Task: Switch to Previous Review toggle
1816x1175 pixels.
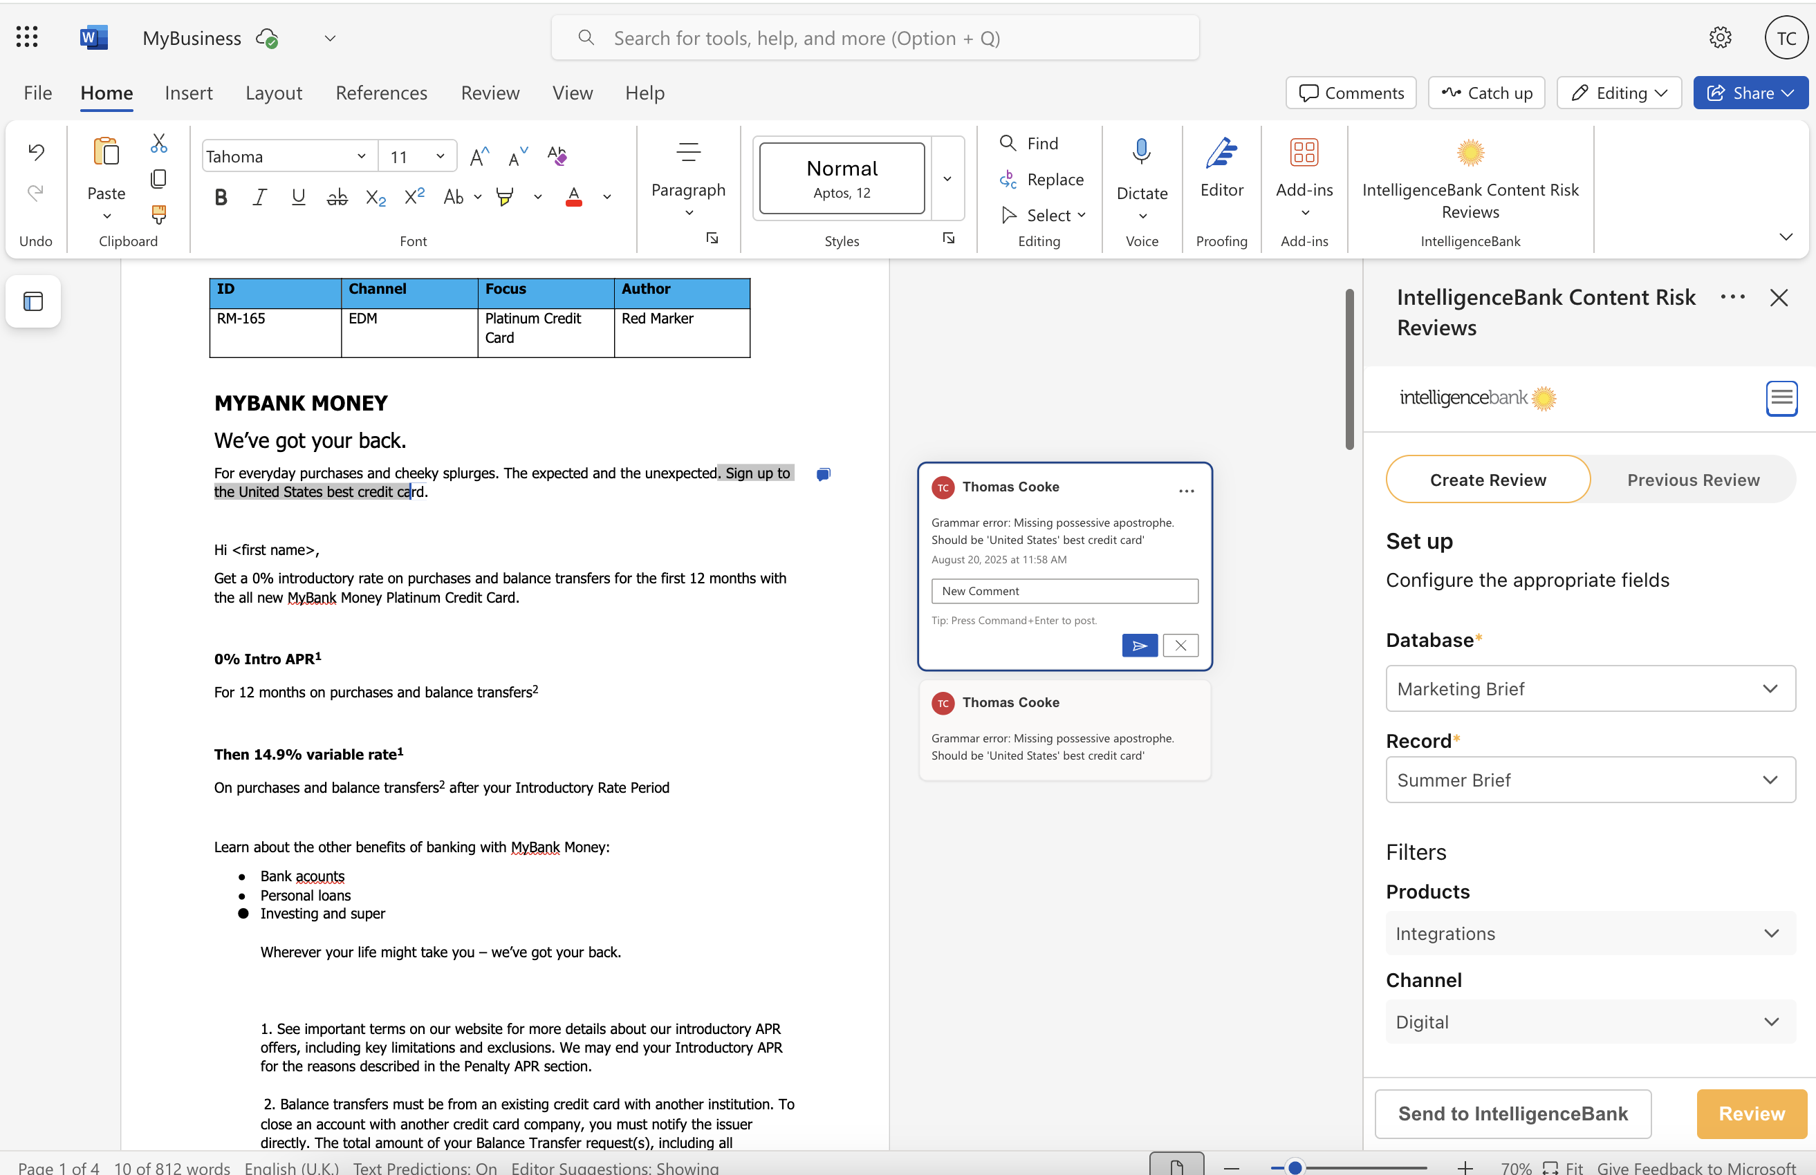Action: (1692, 480)
